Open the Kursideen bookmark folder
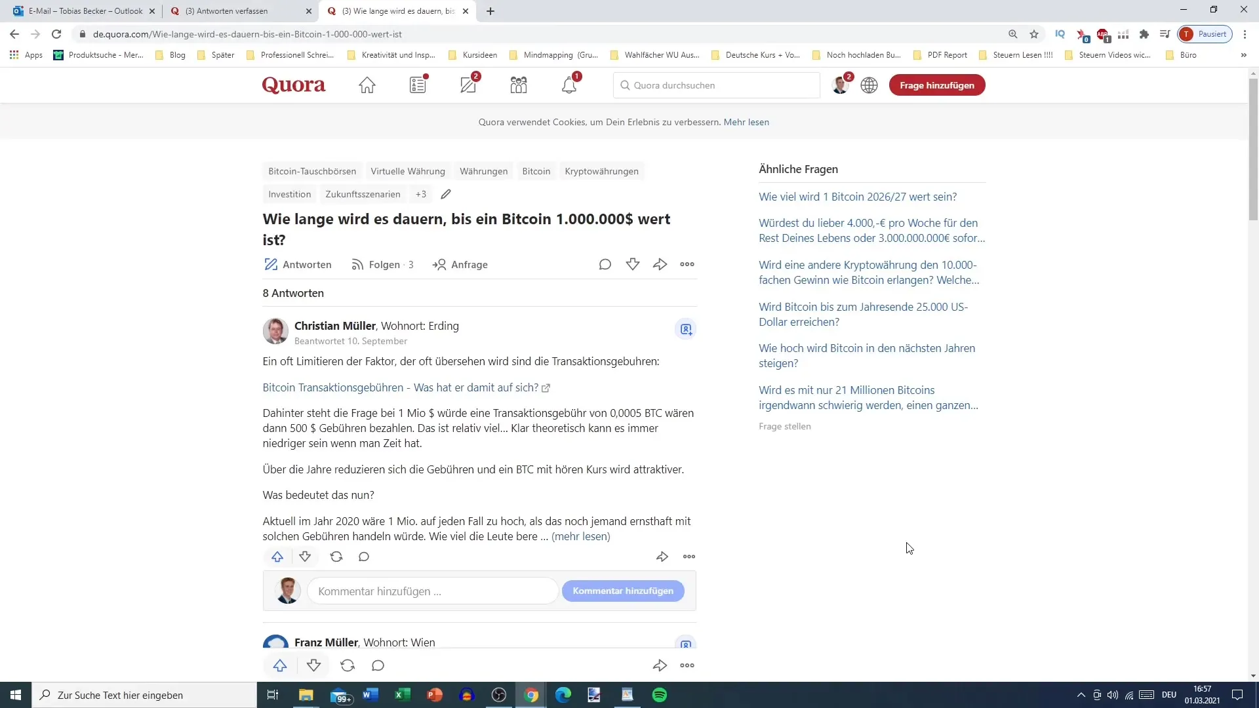The height and width of the screenshot is (708, 1259). pyautogui.click(x=473, y=55)
